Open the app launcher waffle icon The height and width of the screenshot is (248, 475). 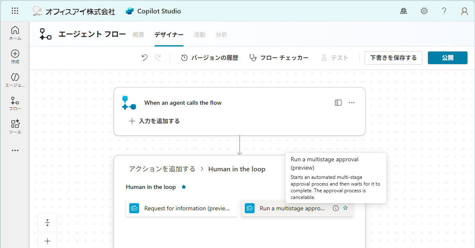point(15,11)
